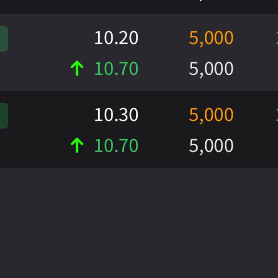Click the green badge in the 10.30 row
278x278 pixels.
(x=3, y=116)
